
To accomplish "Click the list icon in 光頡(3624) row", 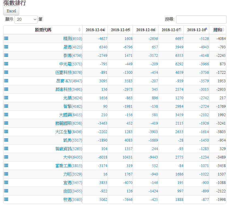I will pyautogui.click(x=6, y=98).
